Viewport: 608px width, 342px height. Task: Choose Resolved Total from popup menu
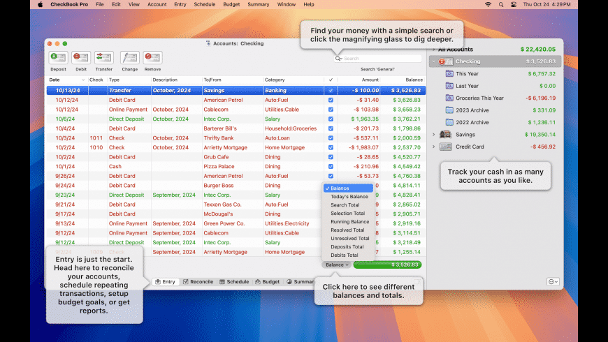349,230
